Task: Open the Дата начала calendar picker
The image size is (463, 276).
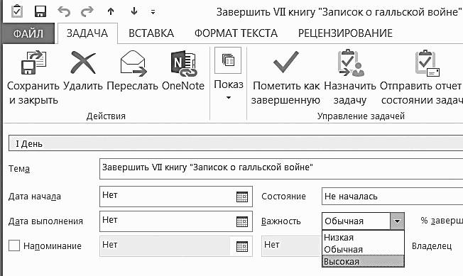Action: 242,197
